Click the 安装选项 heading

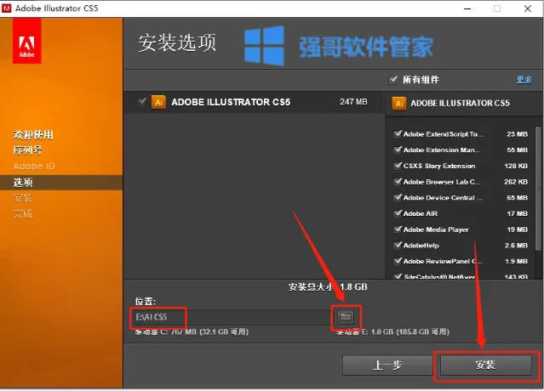(x=177, y=43)
